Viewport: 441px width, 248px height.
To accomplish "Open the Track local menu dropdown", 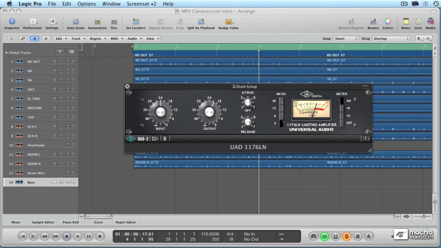I will point(78,38).
